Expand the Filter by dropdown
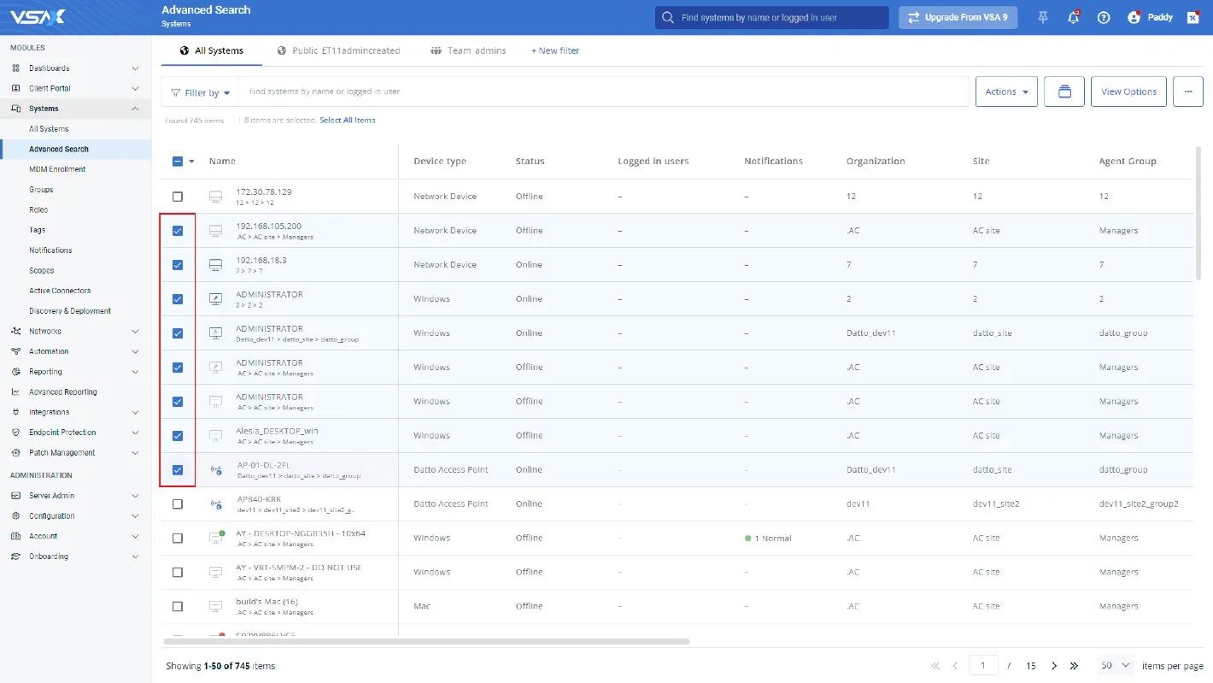 (201, 92)
